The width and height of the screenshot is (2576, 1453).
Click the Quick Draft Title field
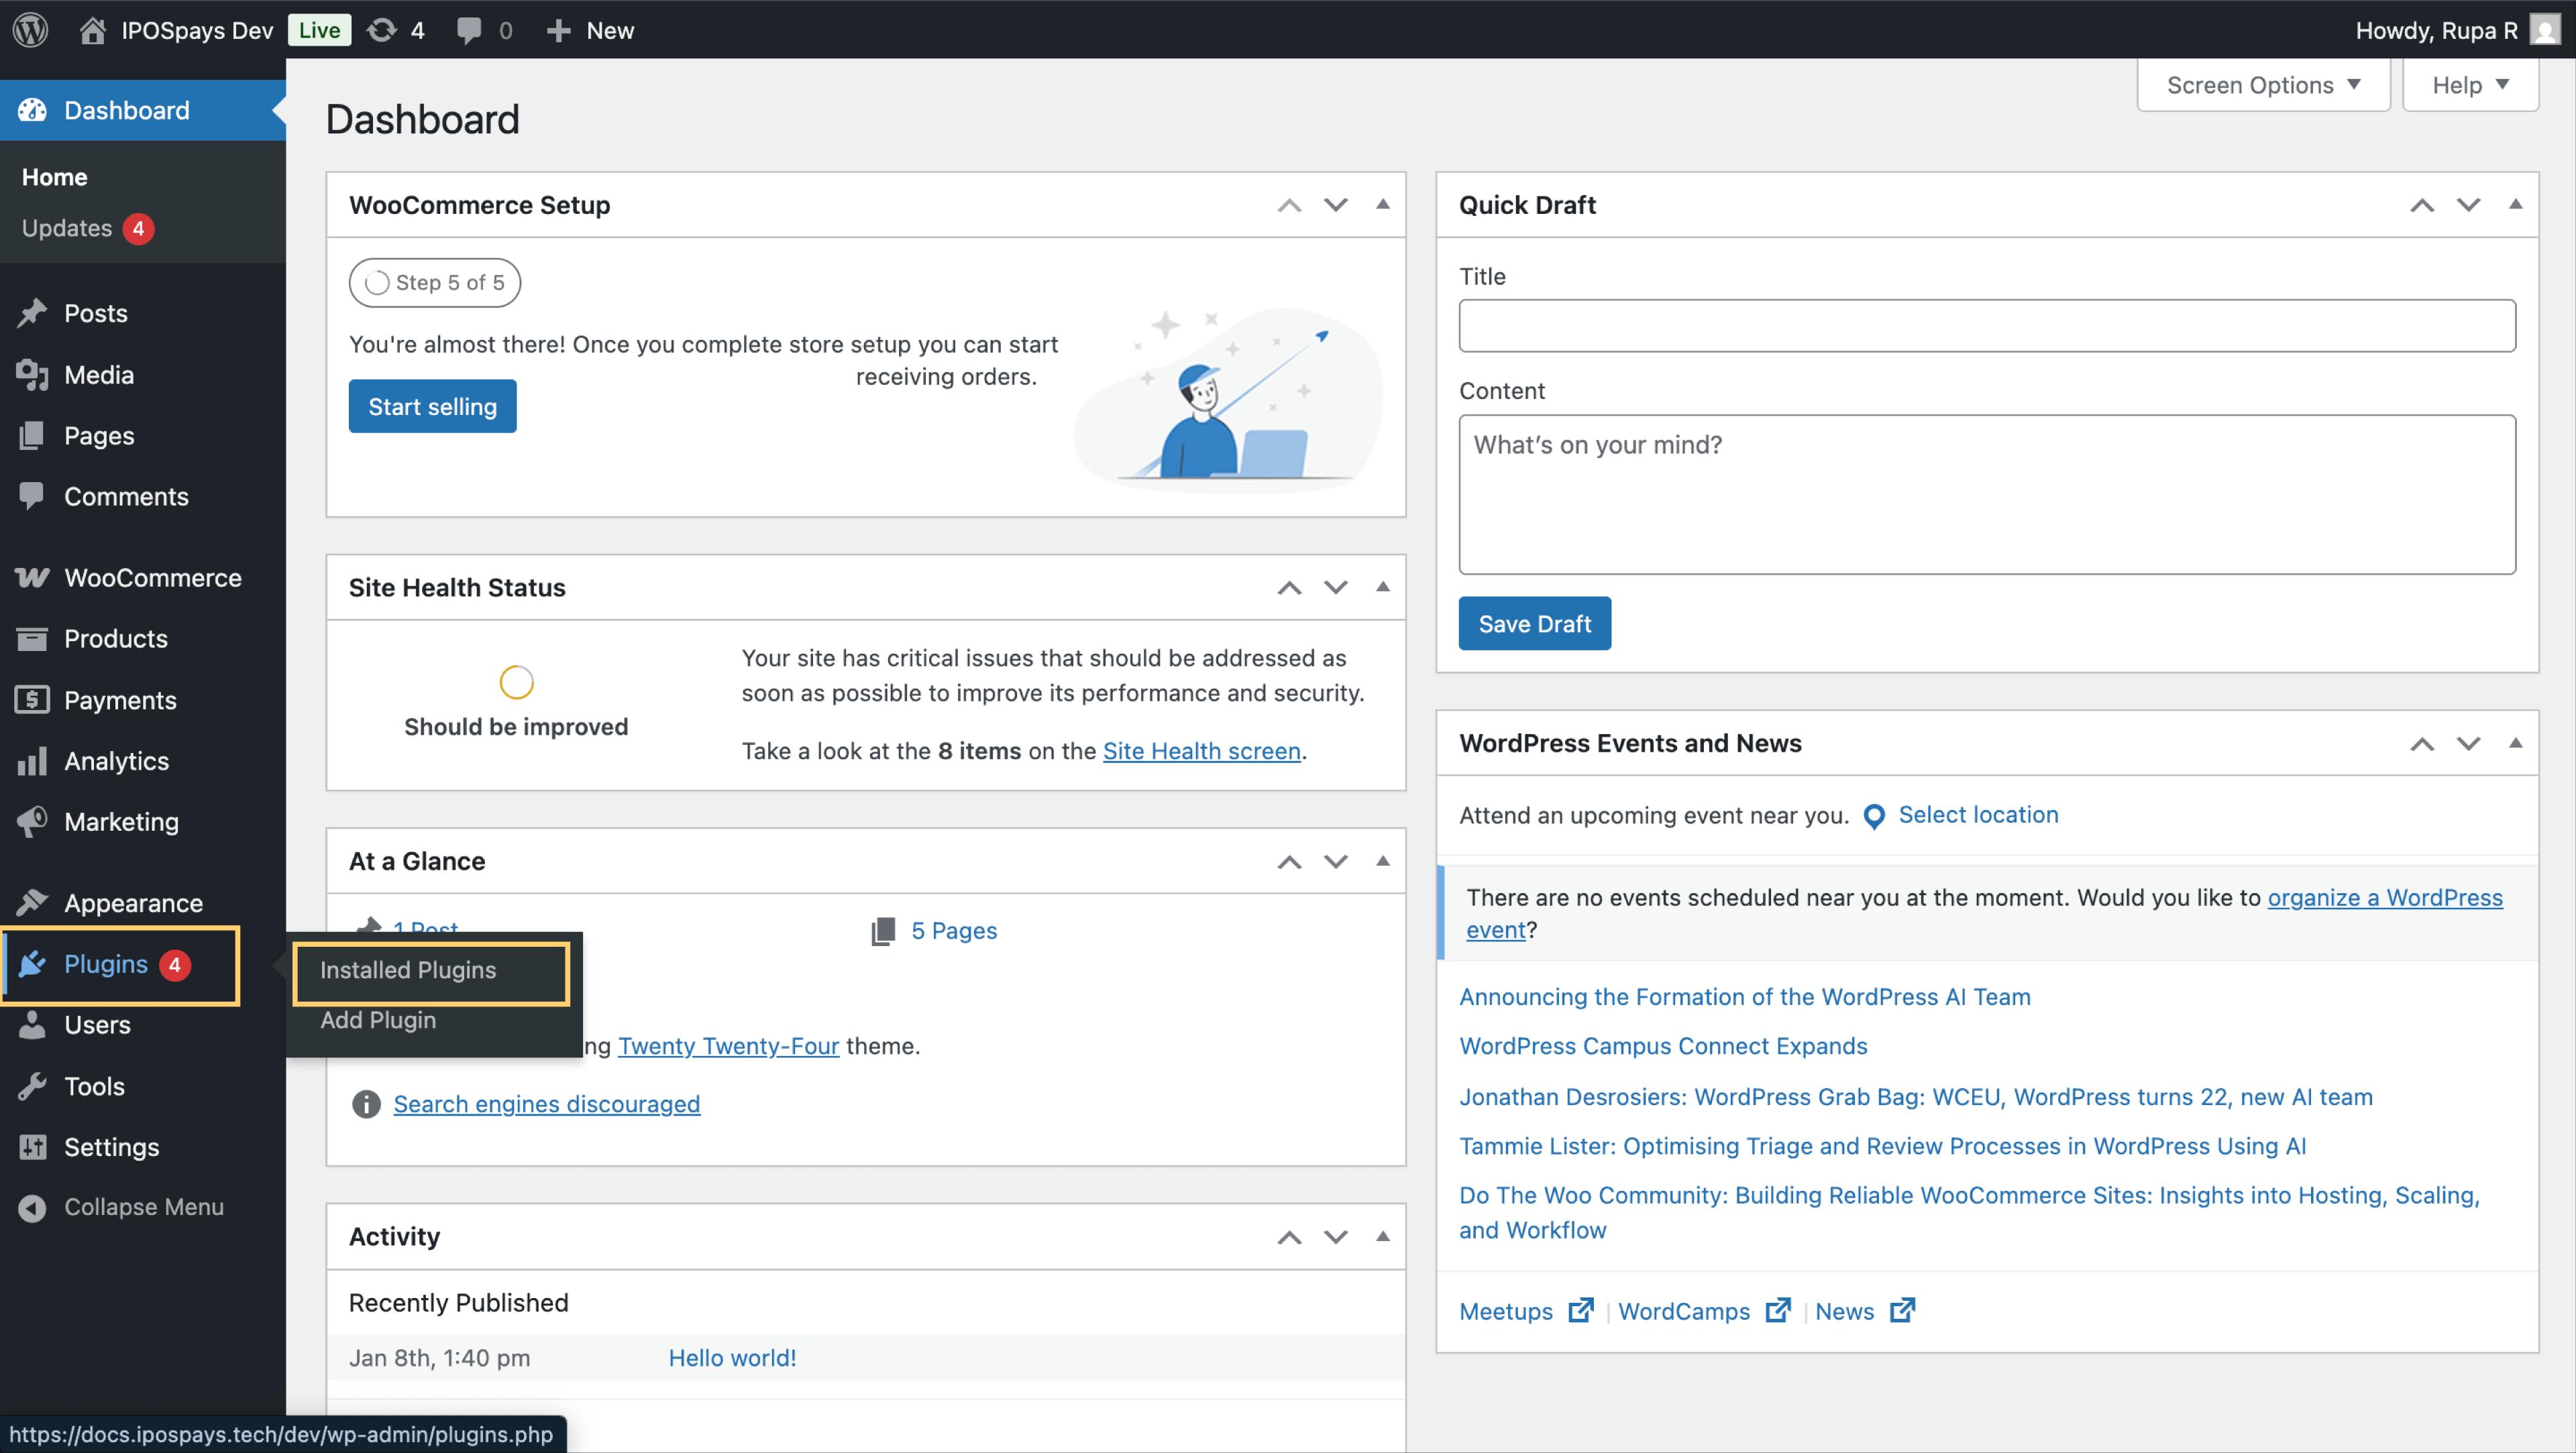[x=1986, y=326]
